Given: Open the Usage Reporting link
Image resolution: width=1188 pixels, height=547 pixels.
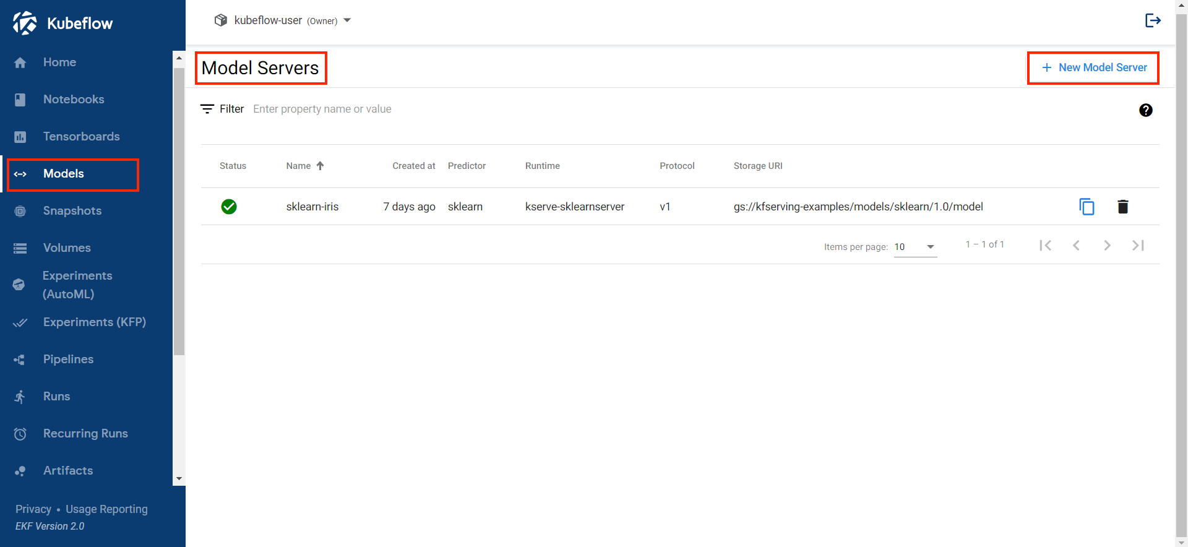Looking at the screenshot, I should click(x=106, y=509).
